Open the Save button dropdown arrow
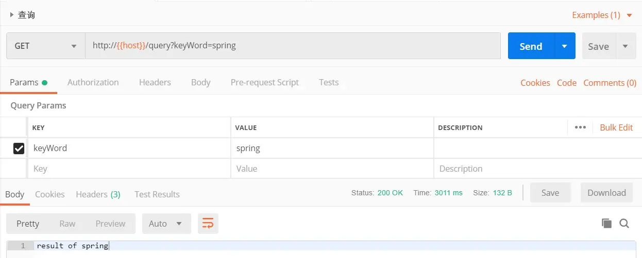This screenshot has width=642, height=258. point(625,46)
